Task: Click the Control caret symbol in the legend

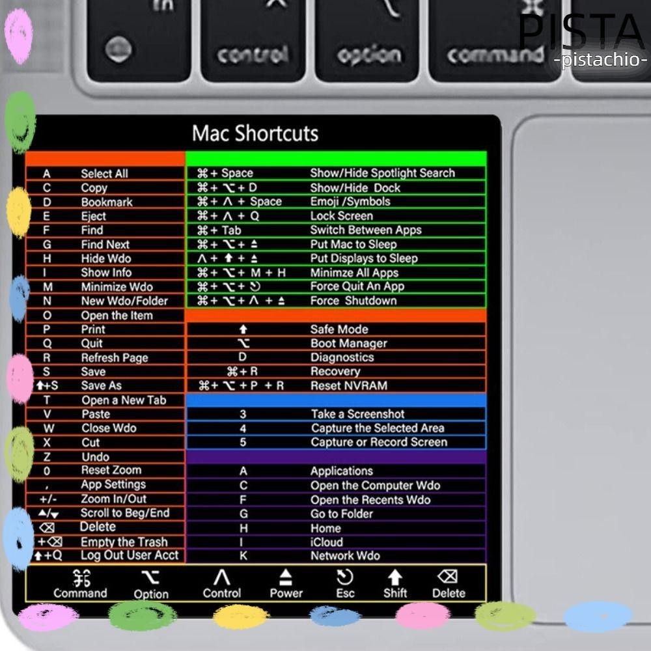Action: point(222,577)
